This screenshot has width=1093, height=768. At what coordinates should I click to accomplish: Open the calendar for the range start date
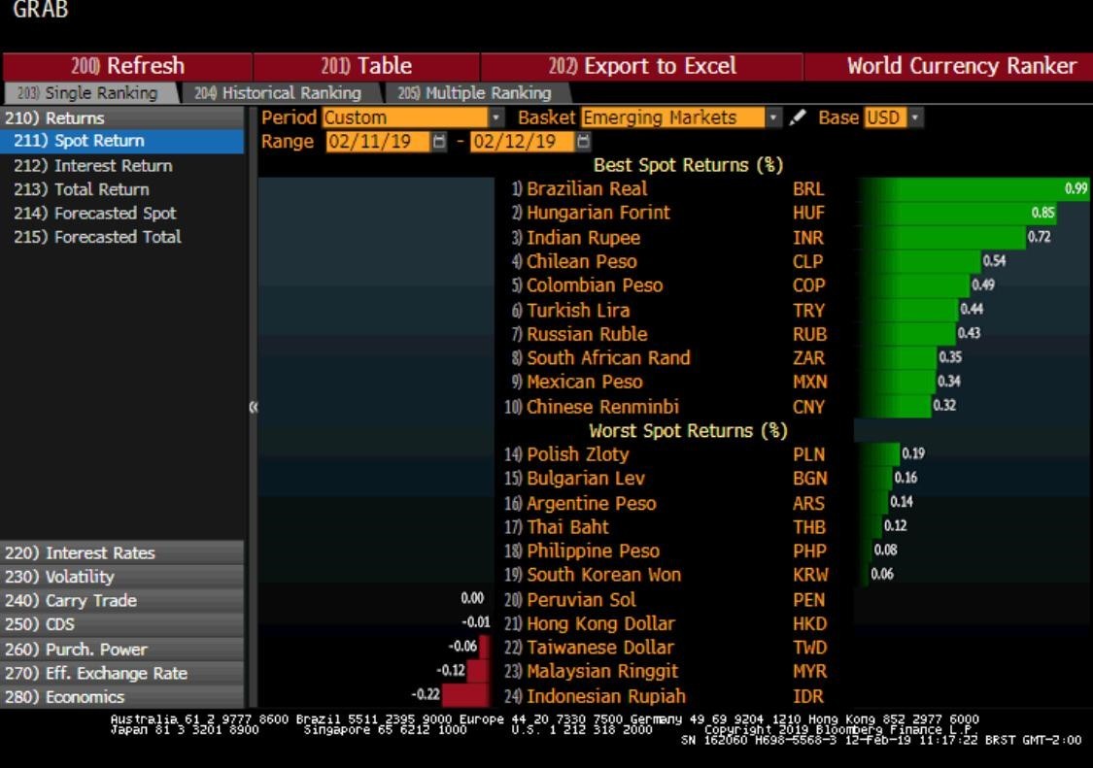[x=439, y=142]
